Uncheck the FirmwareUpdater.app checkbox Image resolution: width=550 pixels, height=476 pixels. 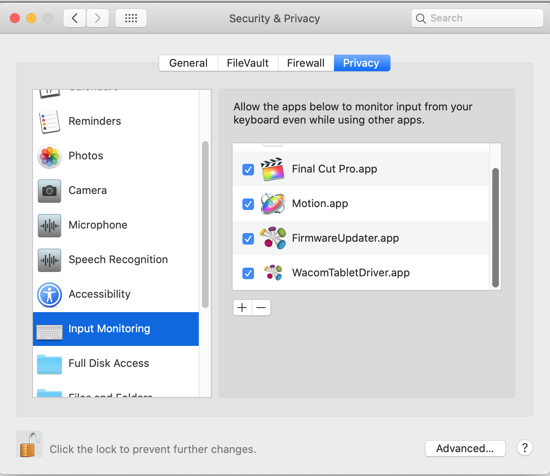[248, 238]
